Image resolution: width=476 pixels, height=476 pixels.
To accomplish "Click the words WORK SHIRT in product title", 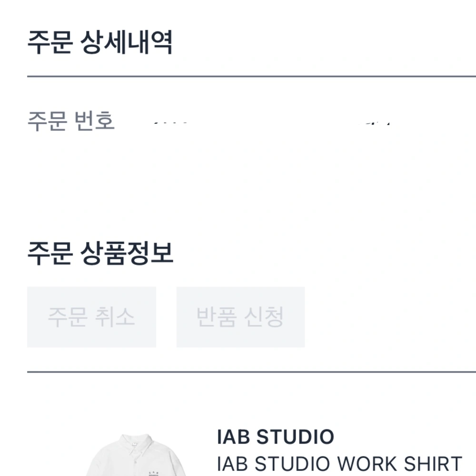I will coord(400,464).
